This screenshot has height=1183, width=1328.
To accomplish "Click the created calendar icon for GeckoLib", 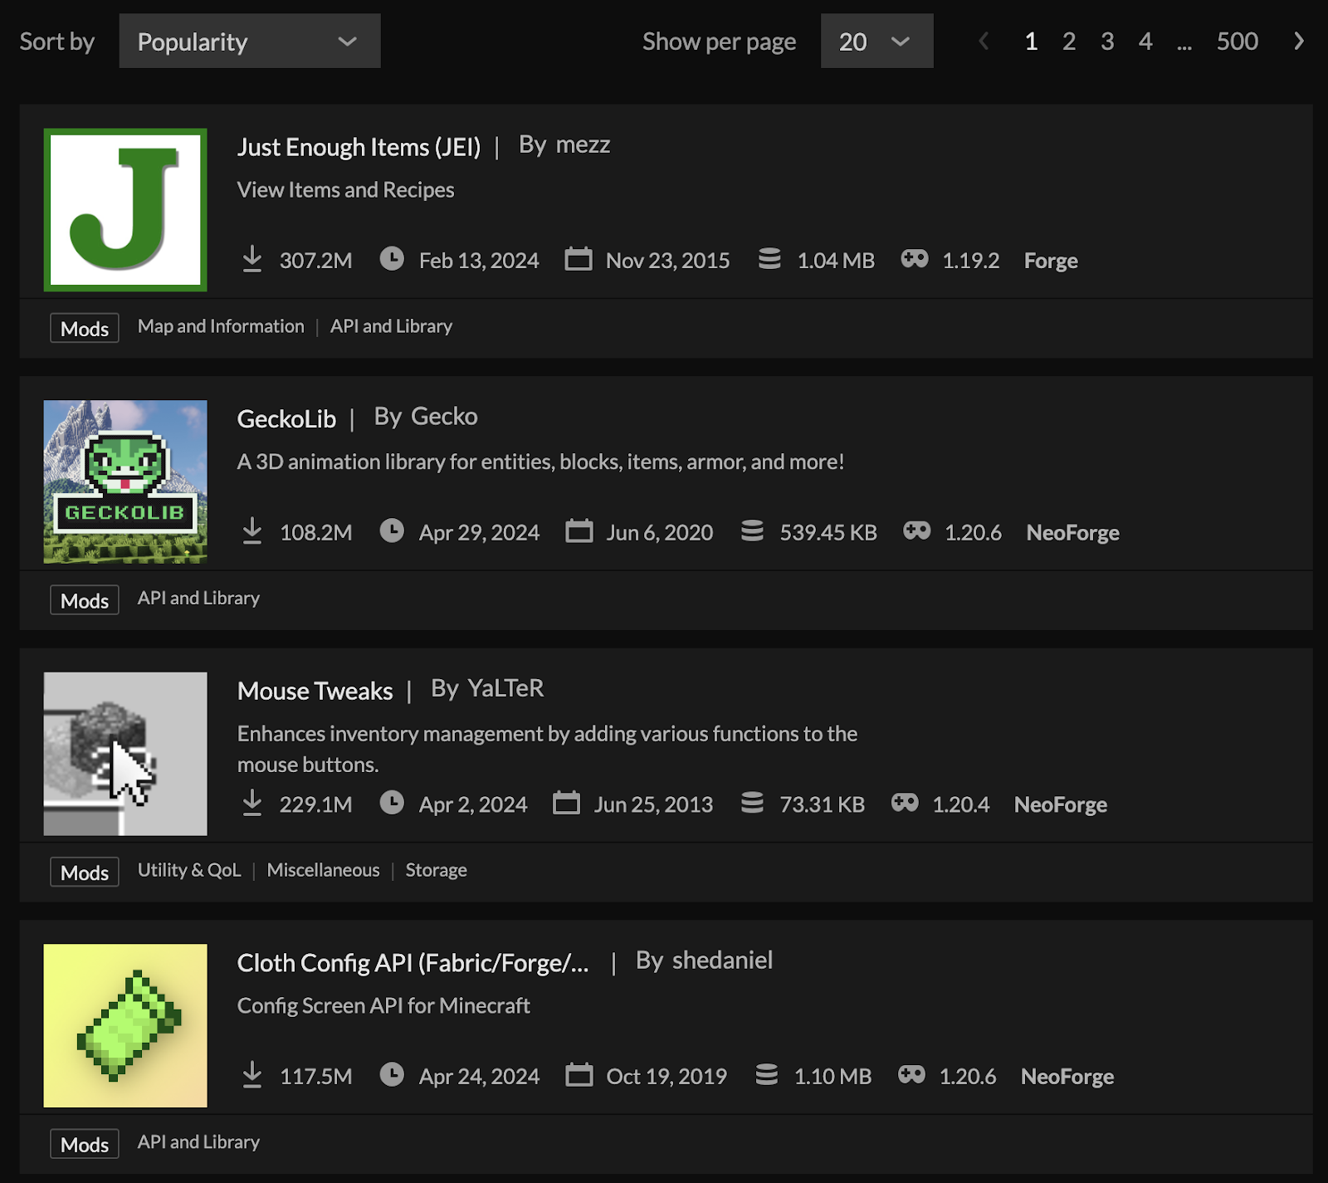I will click(x=579, y=530).
